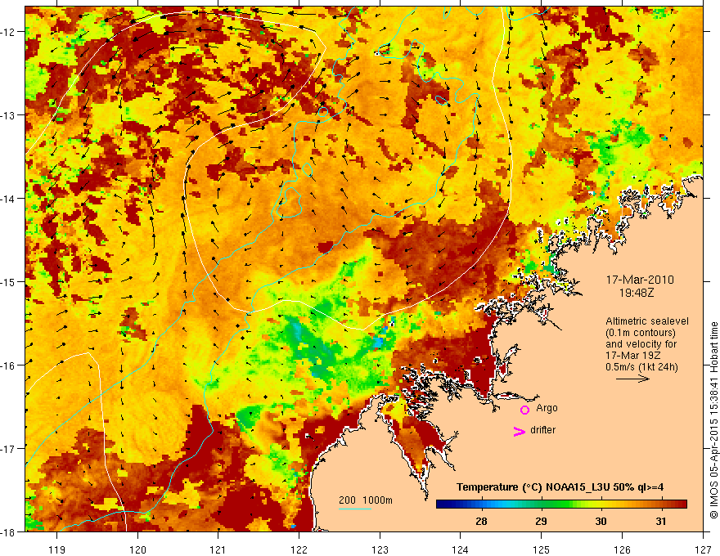Screen dimensions: 720x556
Task: Click the 'and velocity for' caption line
Action: [641, 344]
